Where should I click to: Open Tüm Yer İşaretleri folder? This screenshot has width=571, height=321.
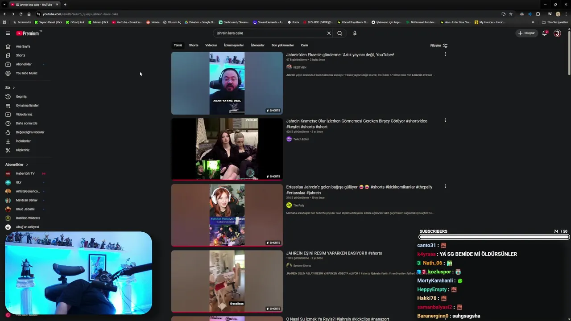(x=555, y=22)
